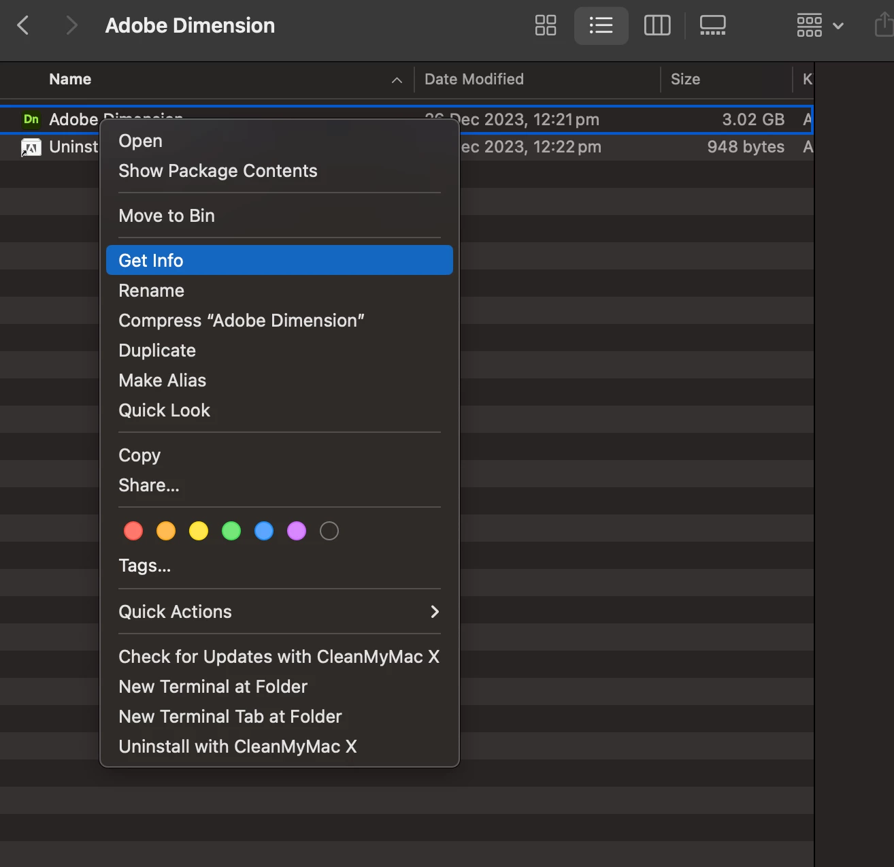Select Get Info menu entry
Screen dimensions: 894x867
coord(280,261)
